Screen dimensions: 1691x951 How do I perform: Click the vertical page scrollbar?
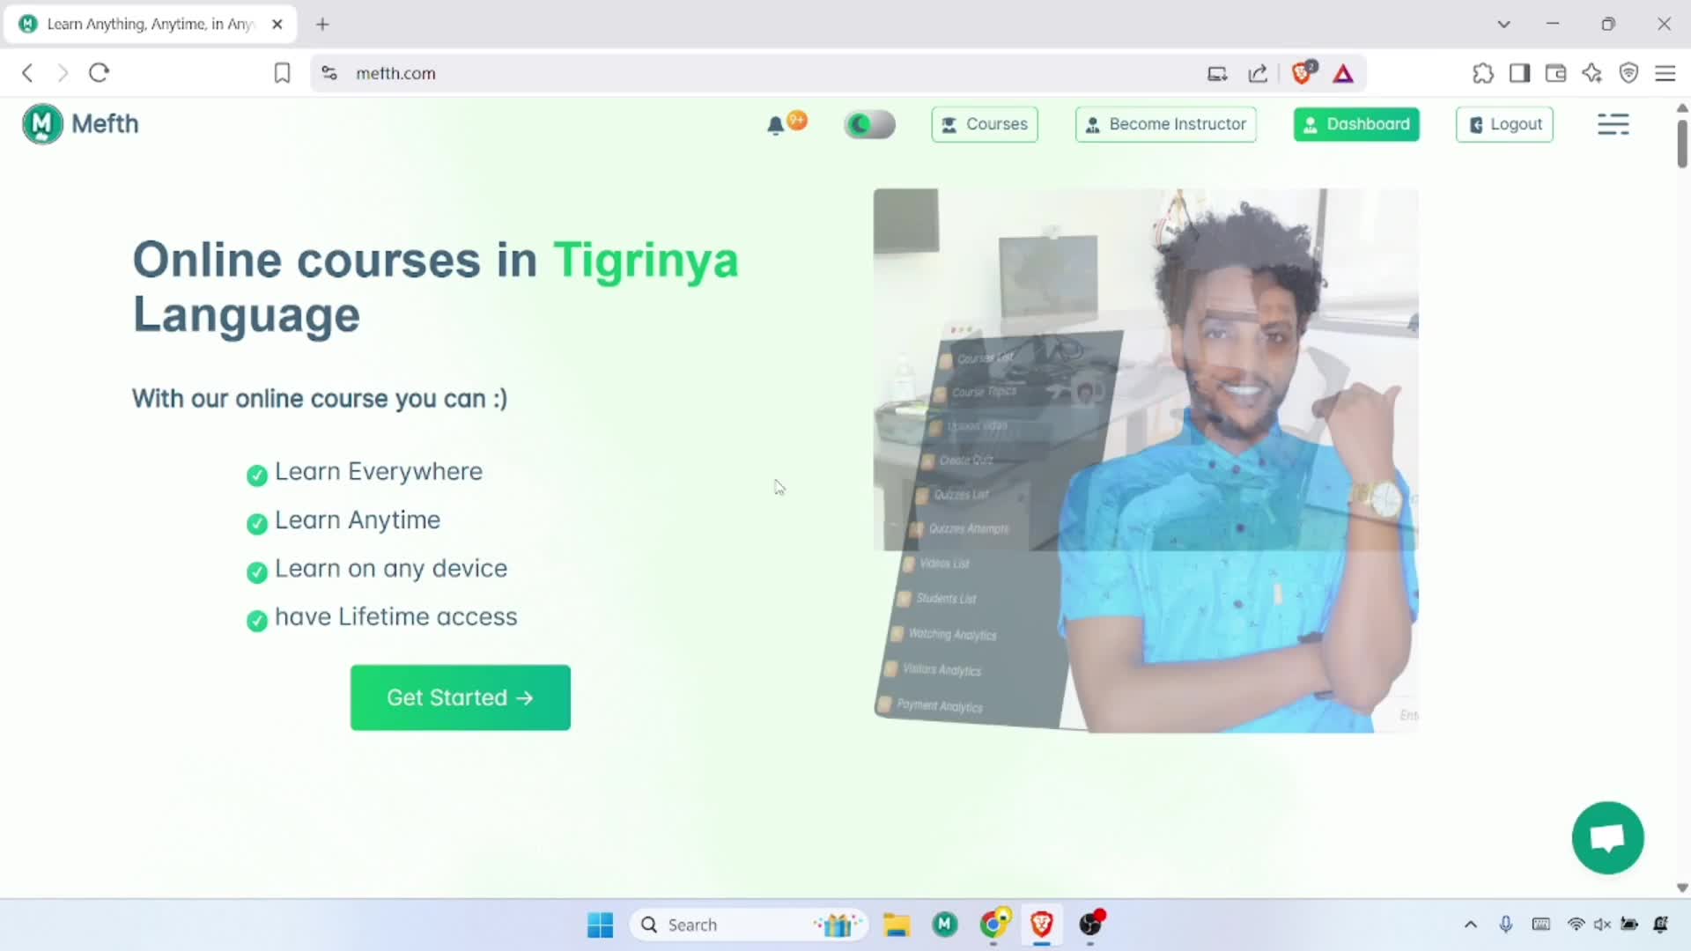(x=1680, y=141)
